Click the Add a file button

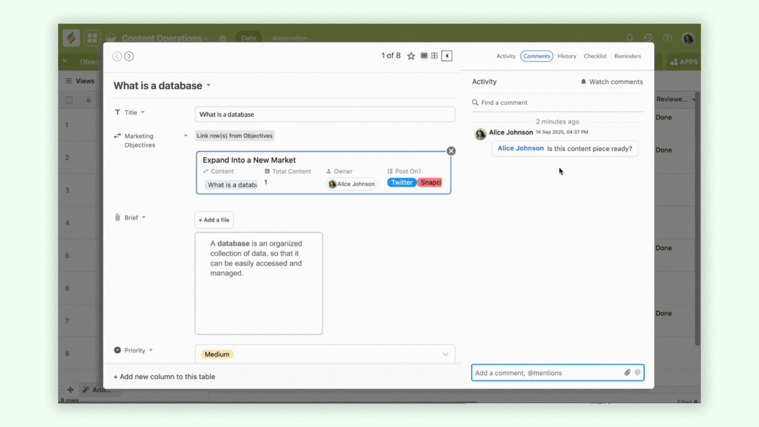[x=214, y=220]
